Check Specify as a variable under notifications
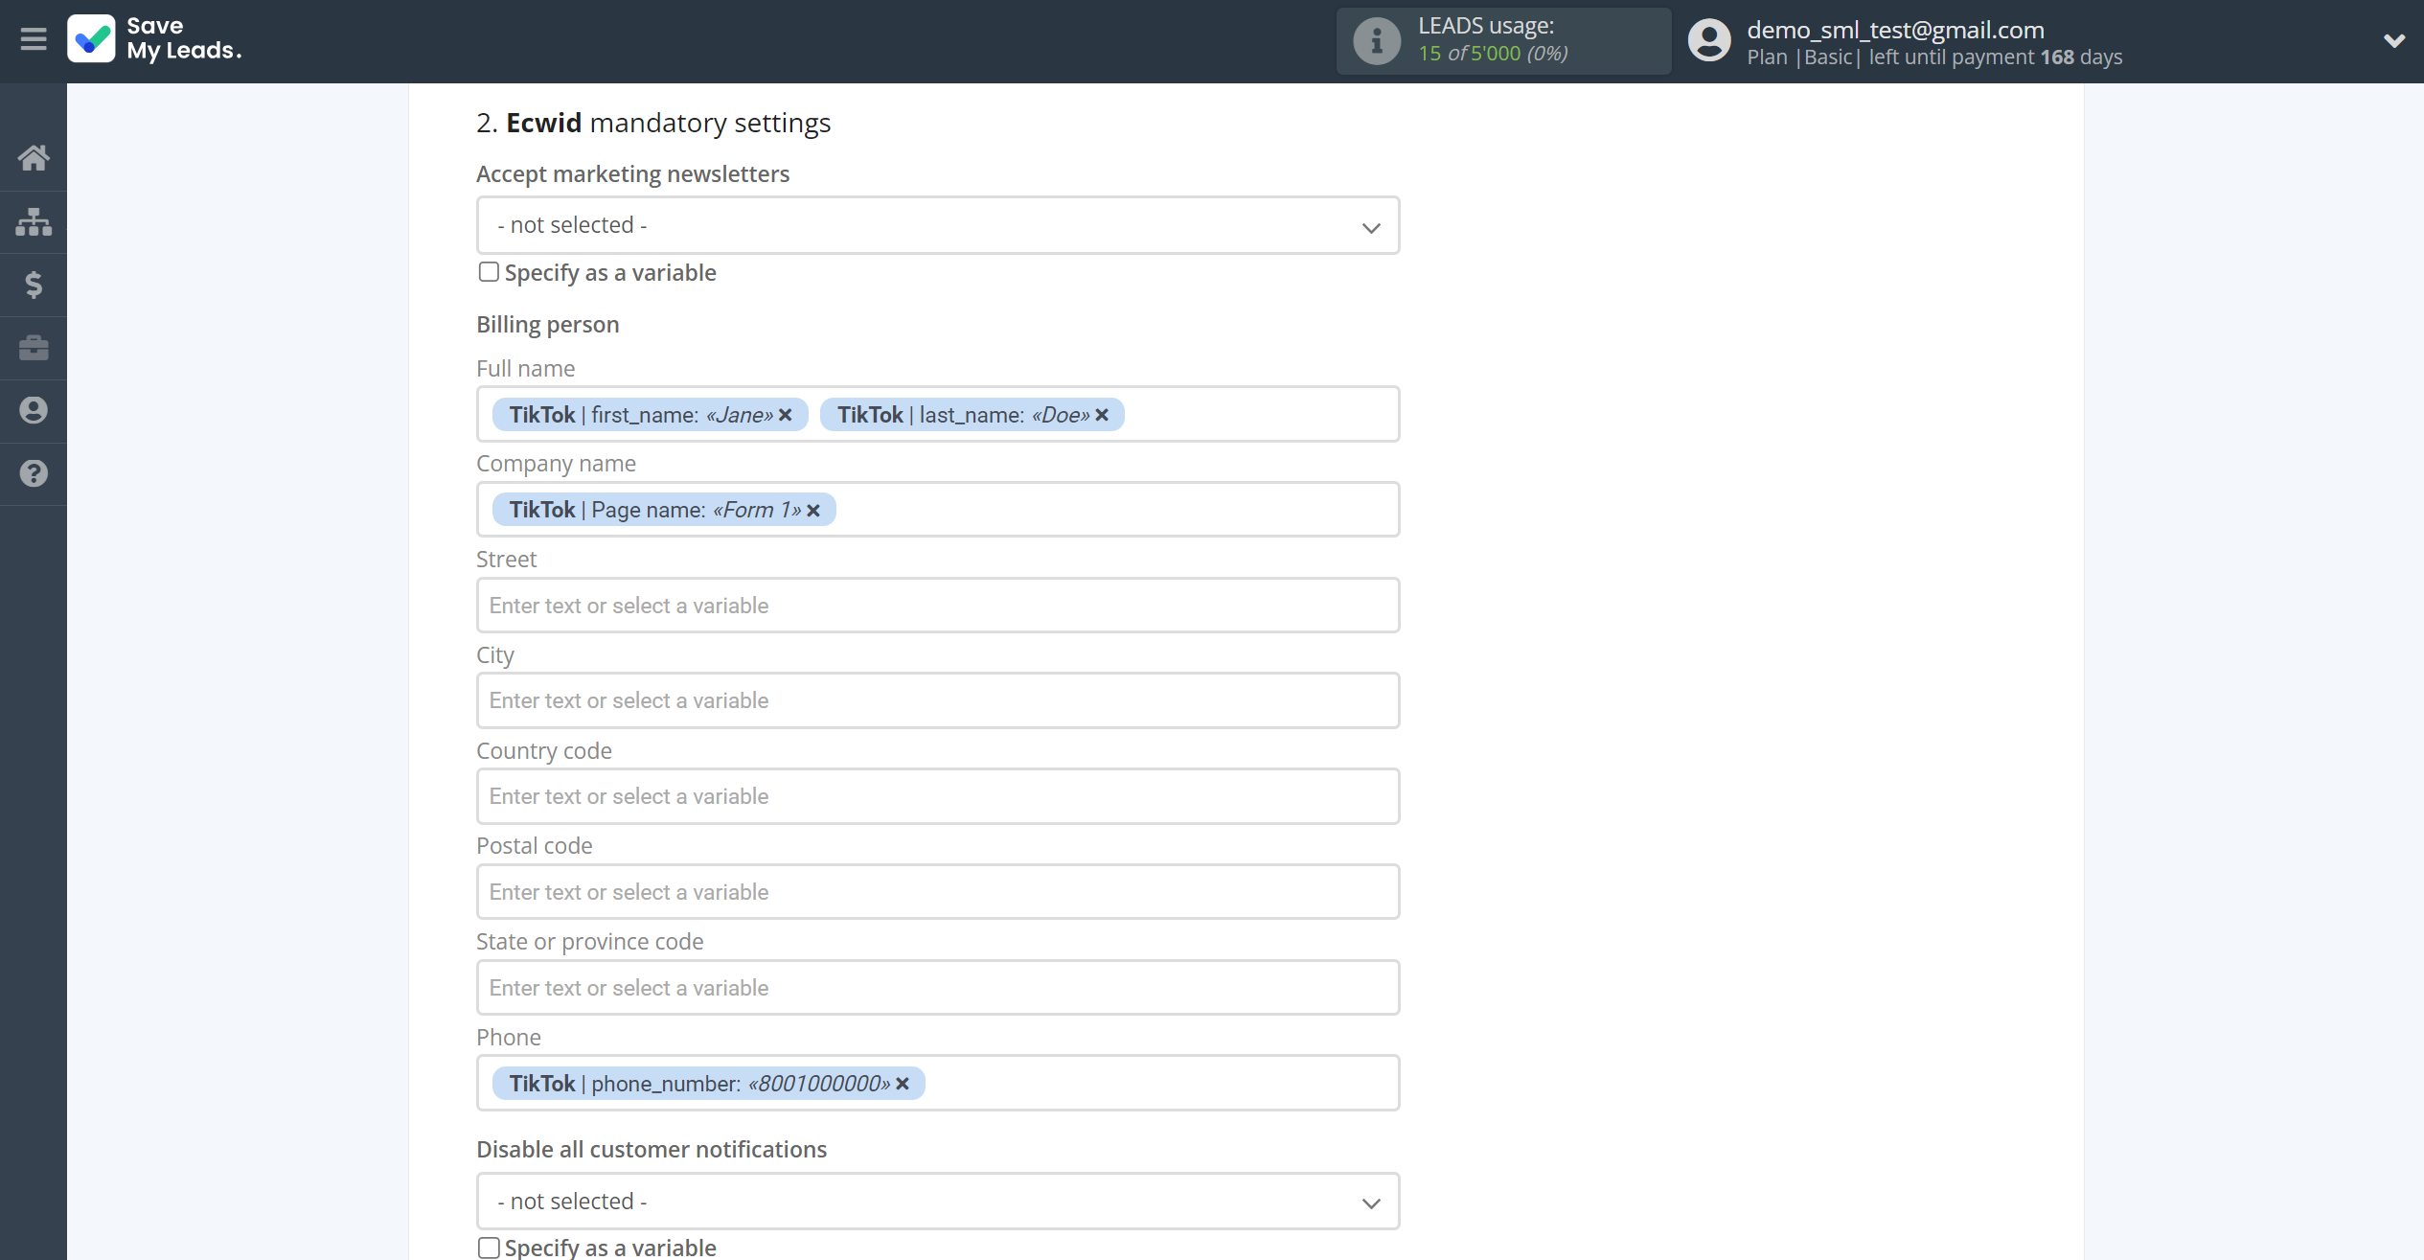The height and width of the screenshot is (1260, 2424). pos(489,1248)
